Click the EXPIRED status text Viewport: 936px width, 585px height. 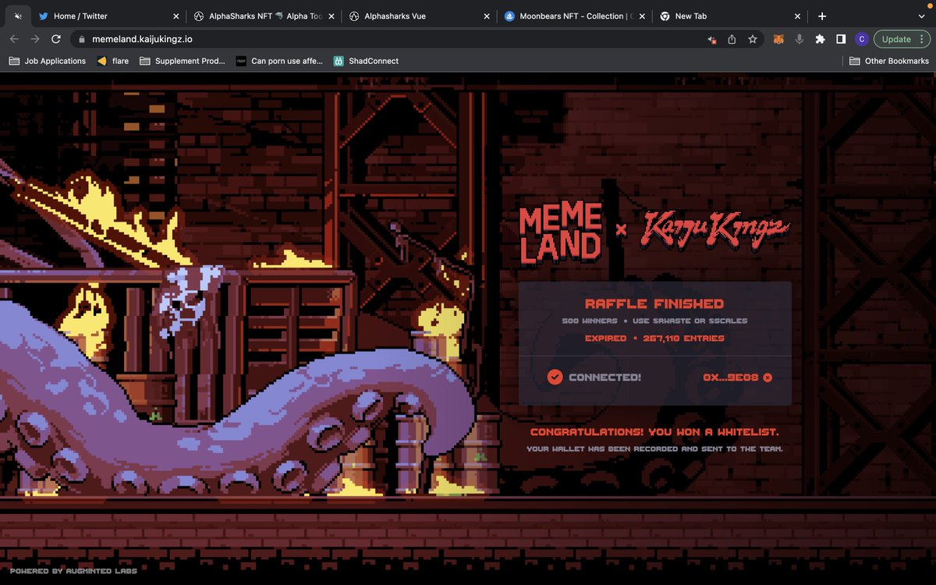pos(605,339)
